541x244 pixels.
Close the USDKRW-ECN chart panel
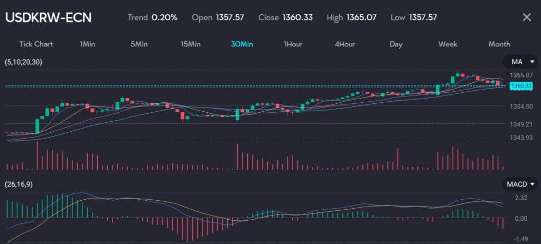[x=527, y=17]
